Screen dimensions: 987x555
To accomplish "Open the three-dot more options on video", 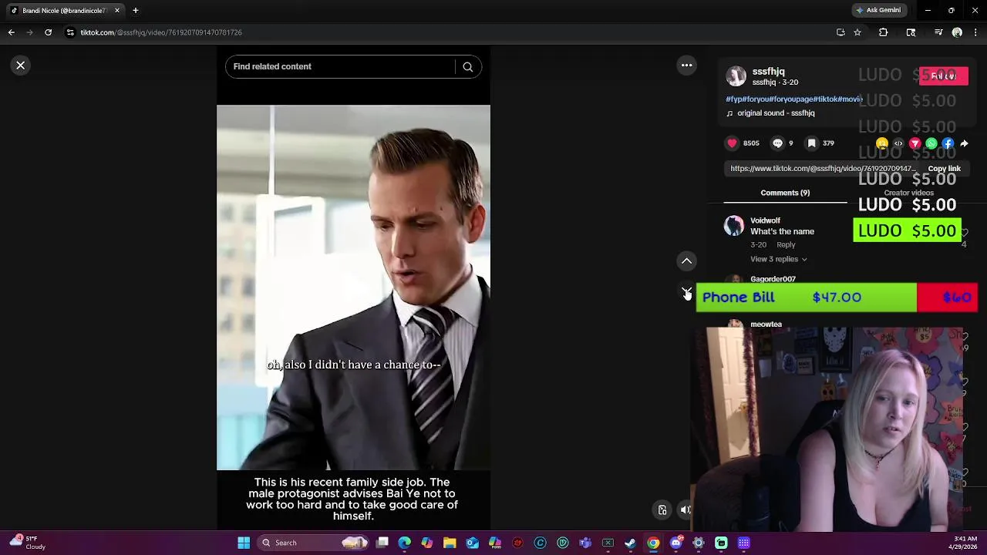I will [x=686, y=66].
